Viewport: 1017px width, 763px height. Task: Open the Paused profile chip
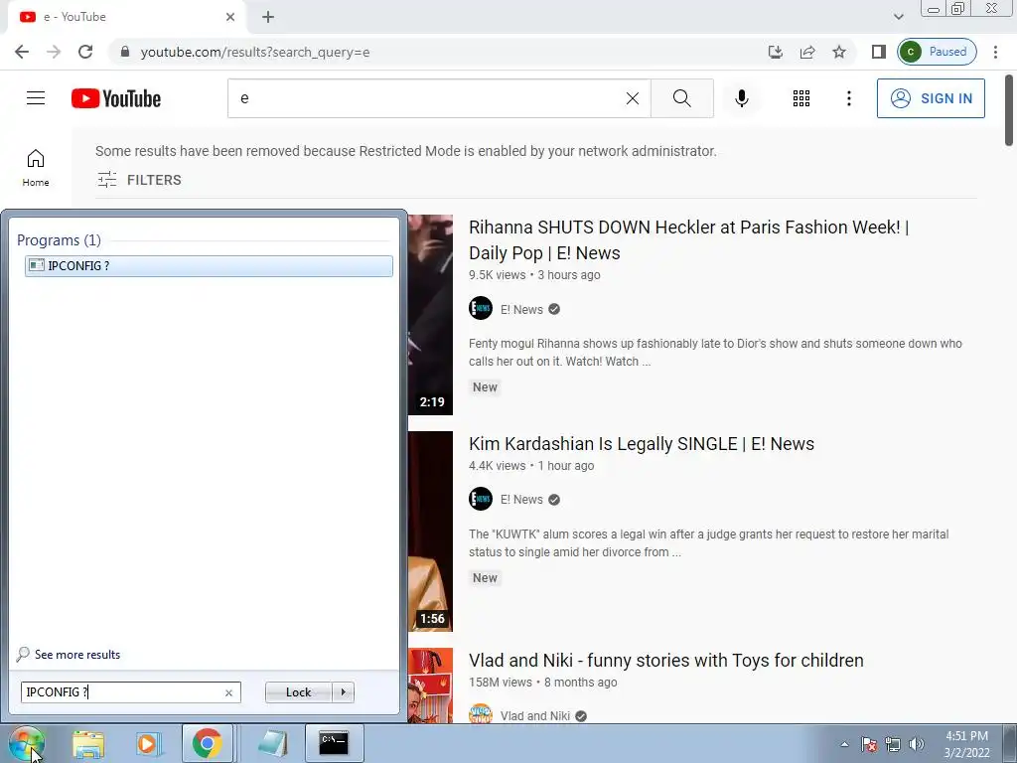(937, 52)
